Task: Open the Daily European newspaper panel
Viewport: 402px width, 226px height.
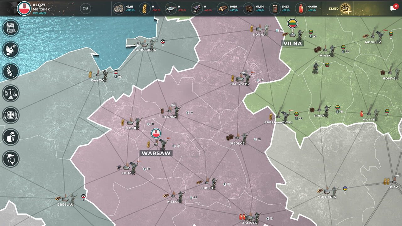Action: 10,28
